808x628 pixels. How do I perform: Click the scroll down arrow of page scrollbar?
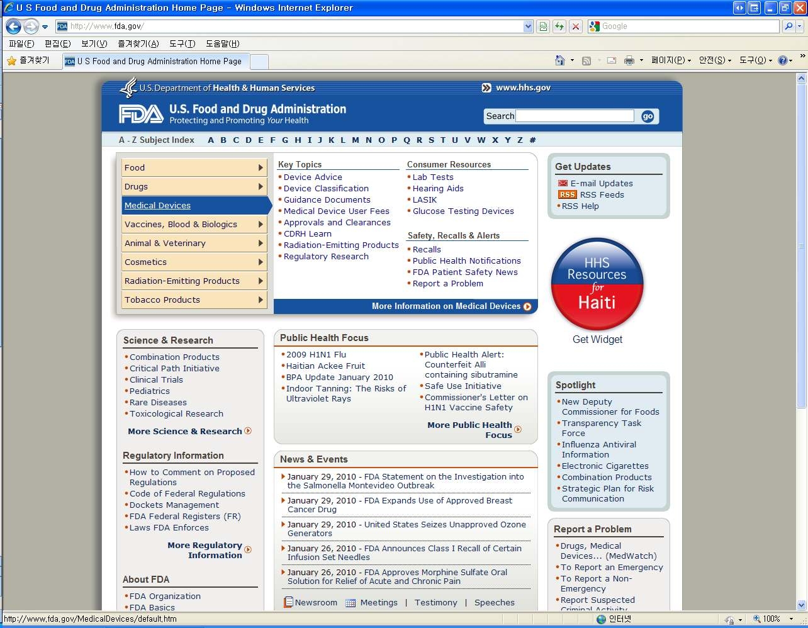click(x=801, y=605)
